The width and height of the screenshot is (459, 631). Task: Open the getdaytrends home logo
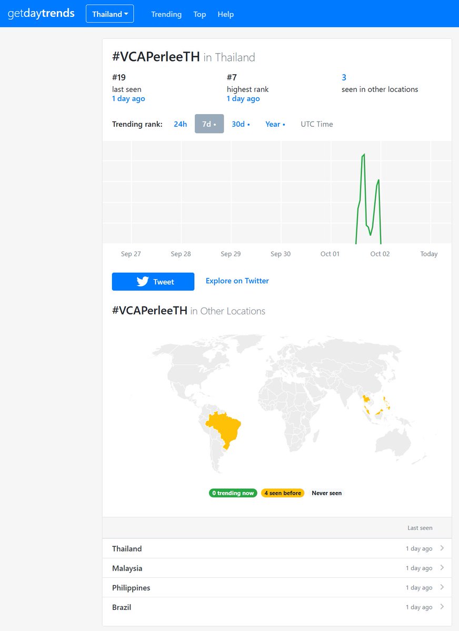pyautogui.click(x=41, y=14)
